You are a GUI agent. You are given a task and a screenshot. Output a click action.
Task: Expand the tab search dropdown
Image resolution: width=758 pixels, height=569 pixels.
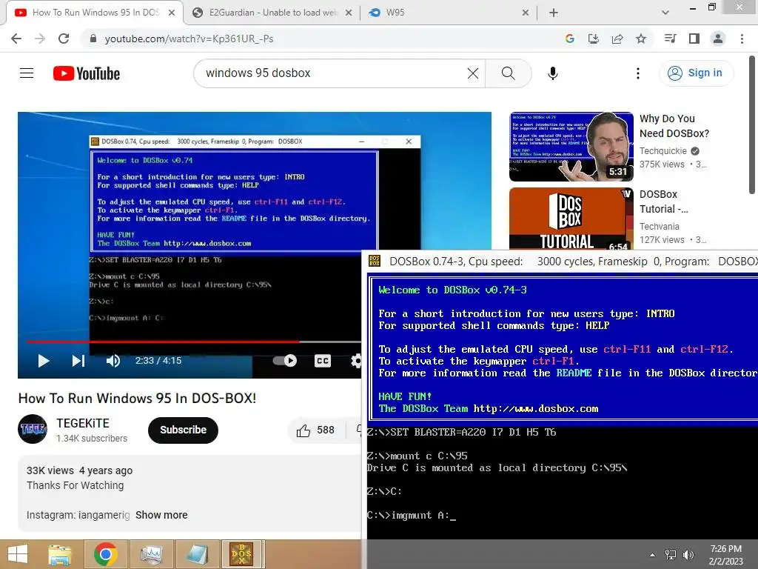[665, 13]
